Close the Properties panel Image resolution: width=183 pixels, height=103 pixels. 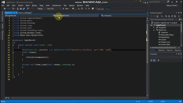181,54
